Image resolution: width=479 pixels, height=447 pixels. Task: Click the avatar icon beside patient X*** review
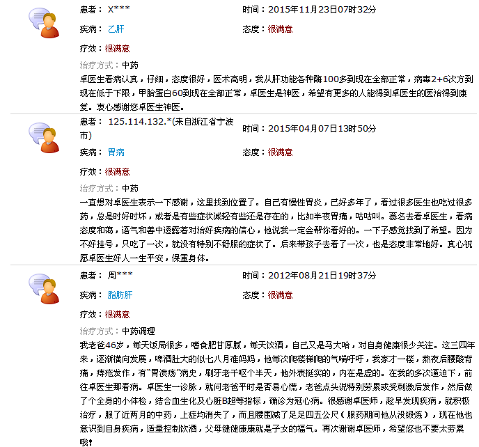tap(45, 24)
